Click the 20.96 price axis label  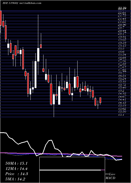pos(122,25)
